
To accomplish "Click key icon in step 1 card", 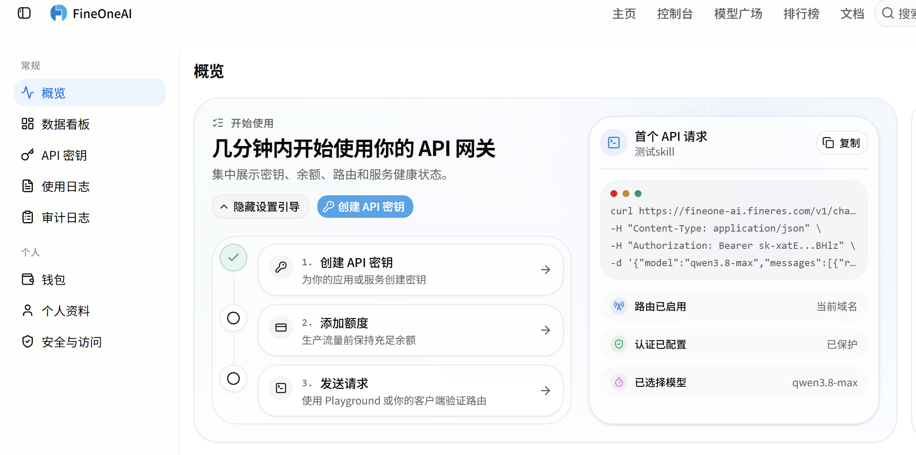I will (281, 267).
